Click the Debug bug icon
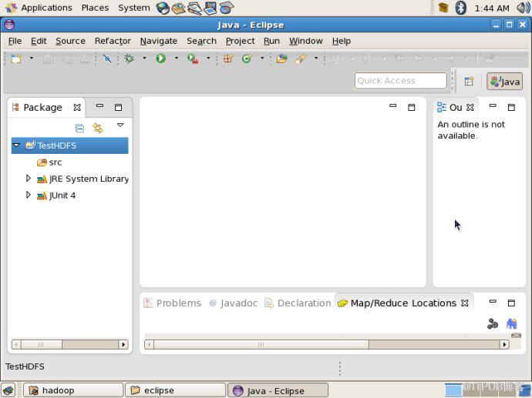Screen dimensions: 532x398 [130, 59]
